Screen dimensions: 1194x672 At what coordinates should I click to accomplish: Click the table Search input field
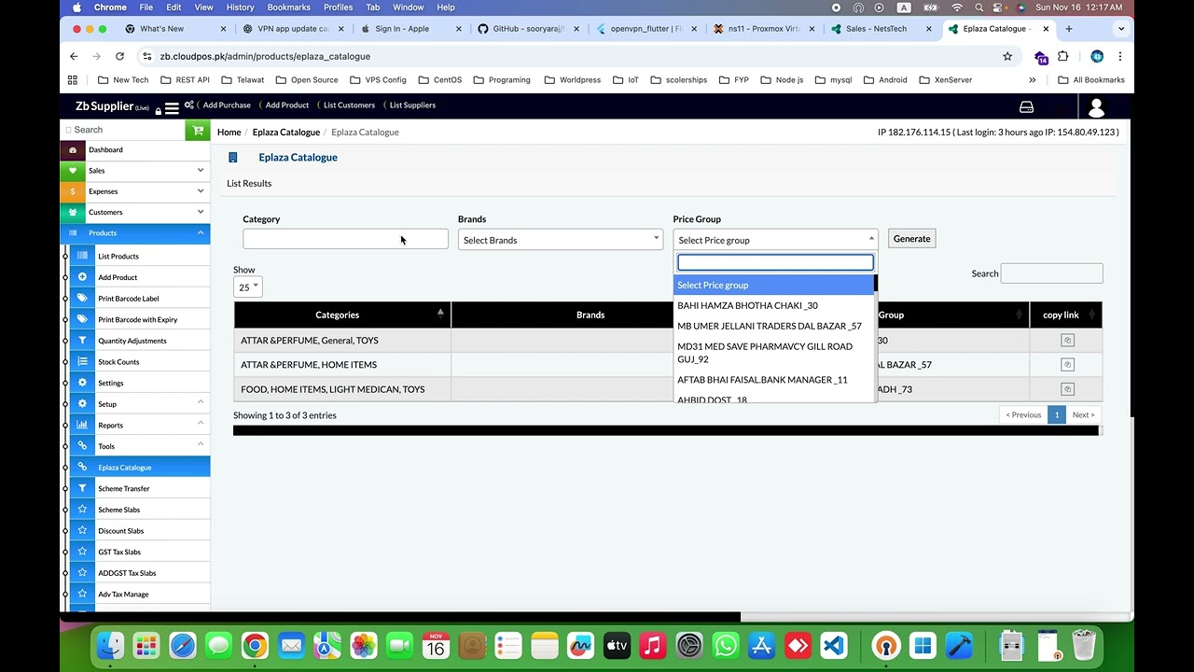tap(1051, 273)
